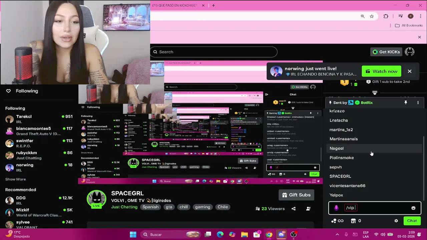Send message with green Chat button
This screenshot has width=427, height=240.
[412, 221]
